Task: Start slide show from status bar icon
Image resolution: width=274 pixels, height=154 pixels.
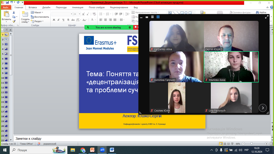Action: (x=232, y=144)
